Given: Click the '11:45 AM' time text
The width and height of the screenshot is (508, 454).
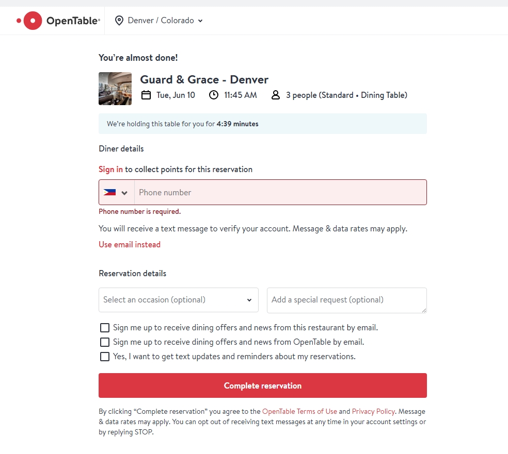Looking at the screenshot, I should [x=241, y=95].
